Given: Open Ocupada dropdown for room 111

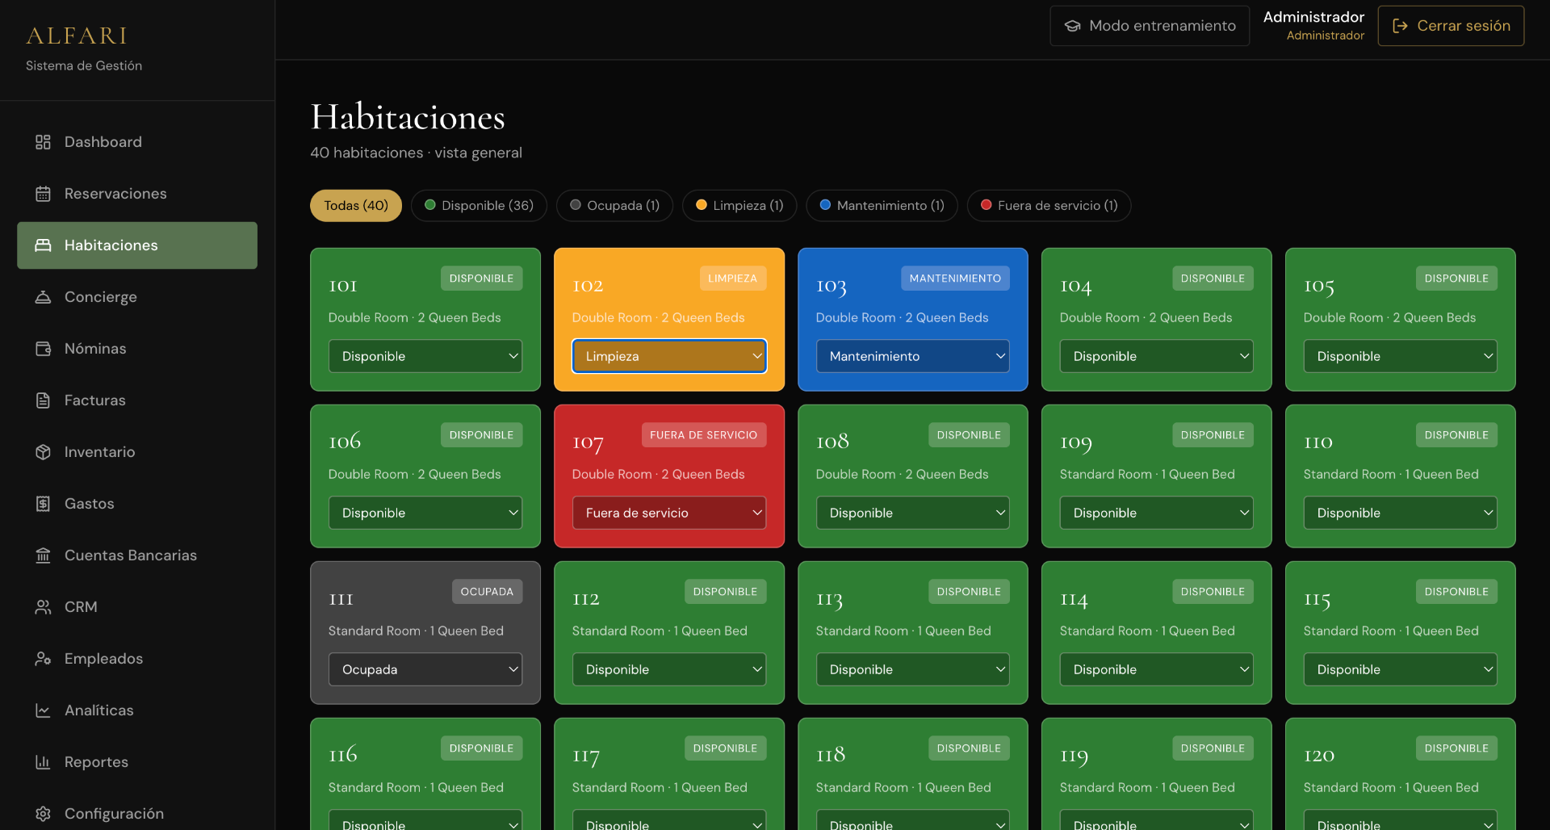Looking at the screenshot, I should [425, 669].
